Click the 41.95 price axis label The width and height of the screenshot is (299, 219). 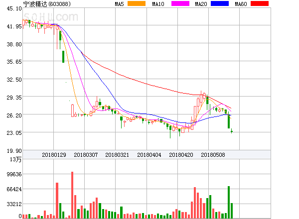(14, 26)
